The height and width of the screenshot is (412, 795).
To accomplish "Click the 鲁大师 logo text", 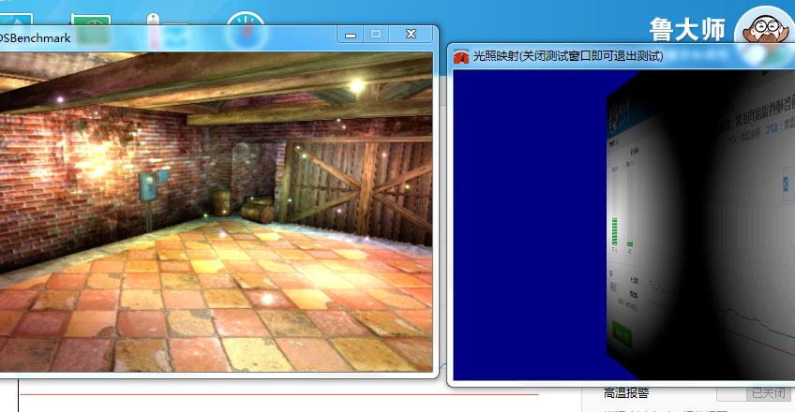I will click(687, 29).
